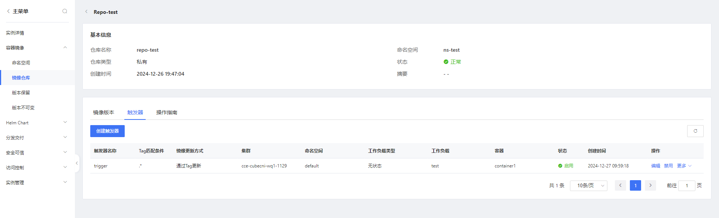Click 编辑 link for the trigger row
Viewport: 719px width, 218px height.
[656, 166]
